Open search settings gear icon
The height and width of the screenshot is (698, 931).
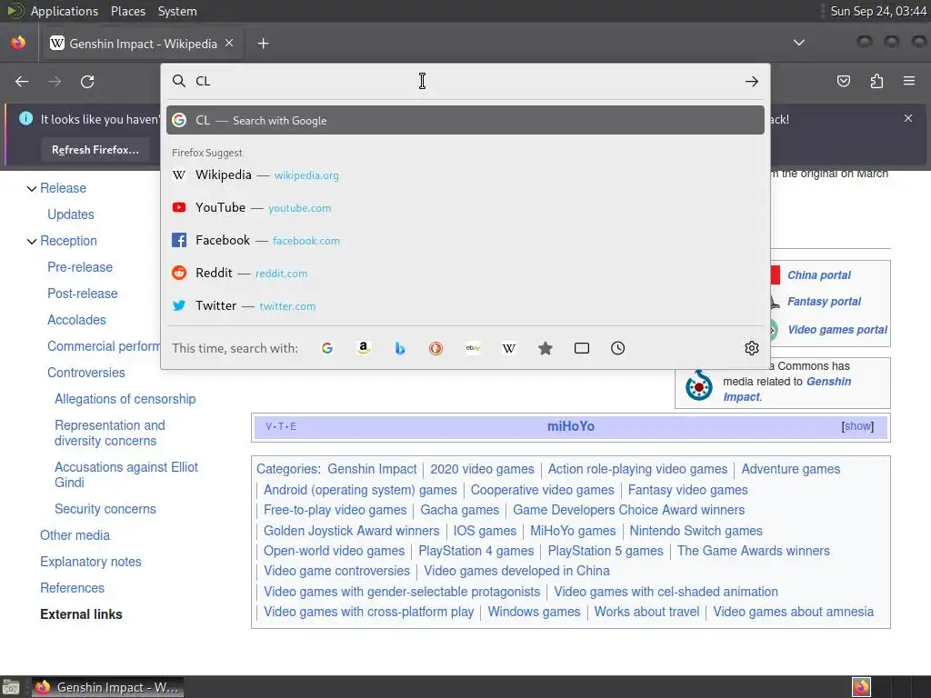click(752, 348)
